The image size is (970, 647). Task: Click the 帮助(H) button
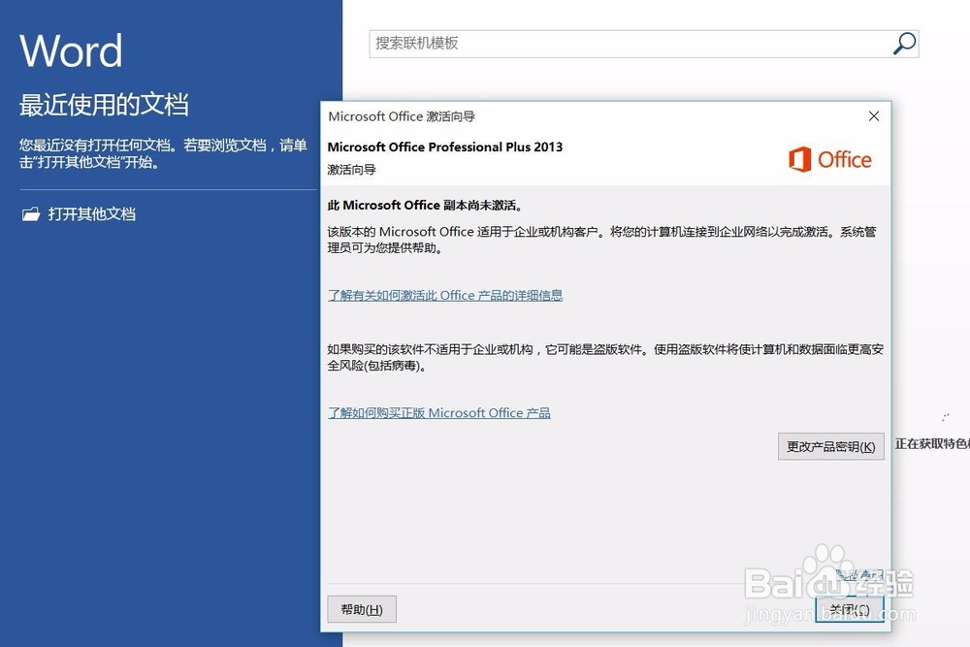[362, 609]
